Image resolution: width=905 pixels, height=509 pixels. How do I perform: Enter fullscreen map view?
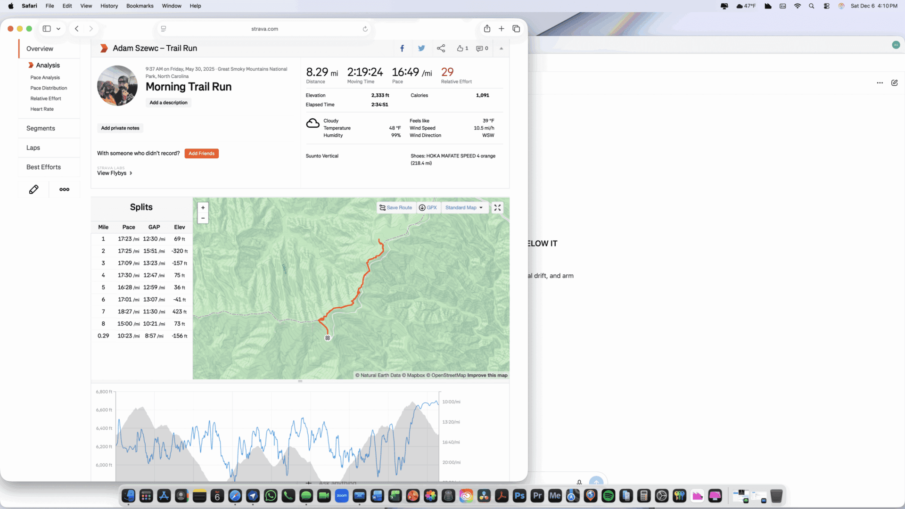tap(497, 207)
